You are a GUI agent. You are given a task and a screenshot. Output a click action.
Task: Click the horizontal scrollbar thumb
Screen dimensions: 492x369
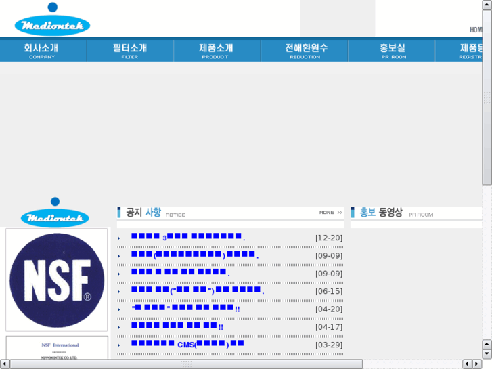tap(186, 364)
